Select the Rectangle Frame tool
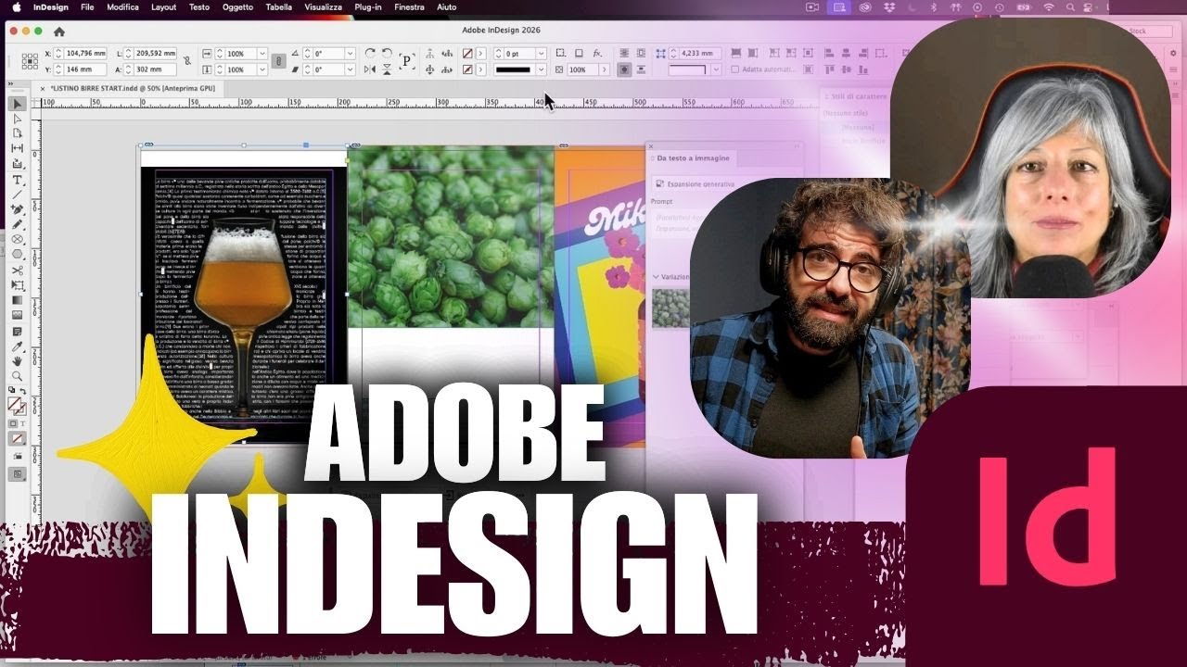The width and height of the screenshot is (1187, 667). 17,239
